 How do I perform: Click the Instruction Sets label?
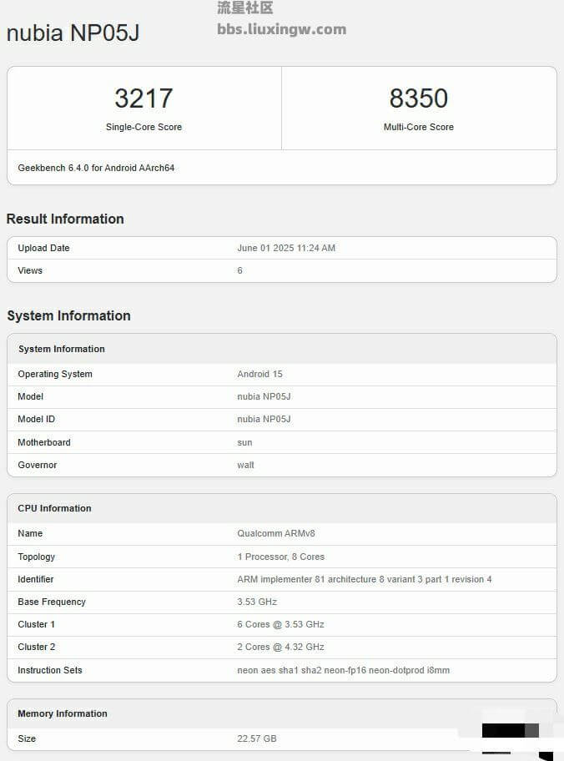(x=50, y=670)
